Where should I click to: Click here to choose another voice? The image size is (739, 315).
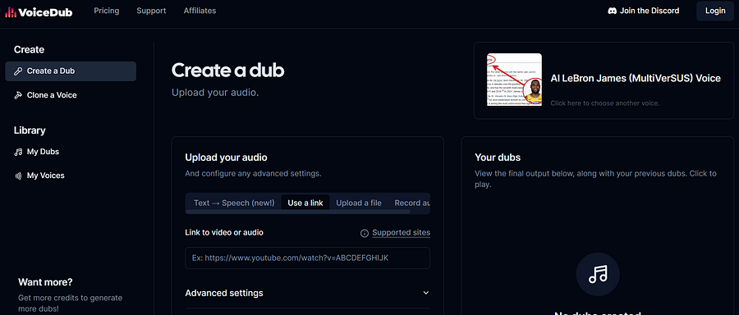click(x=604, y=103)
